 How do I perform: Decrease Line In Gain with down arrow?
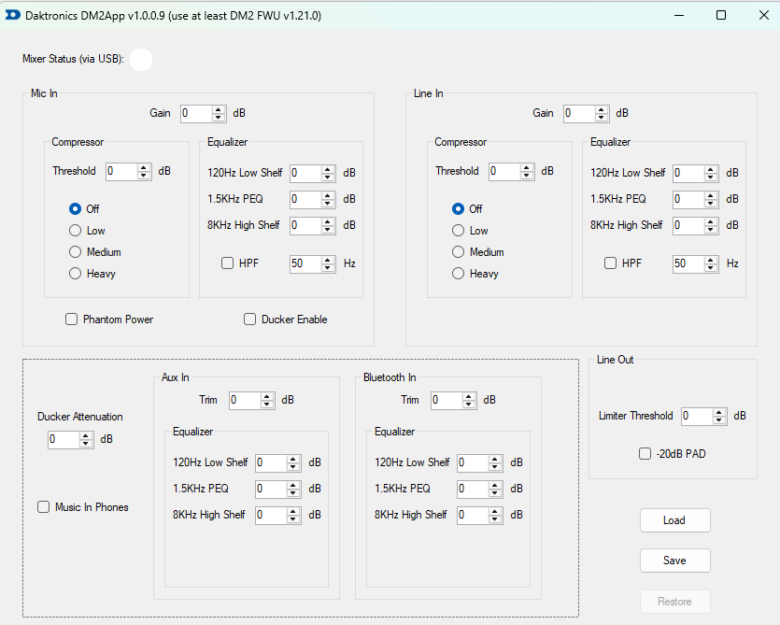[602, 118]
